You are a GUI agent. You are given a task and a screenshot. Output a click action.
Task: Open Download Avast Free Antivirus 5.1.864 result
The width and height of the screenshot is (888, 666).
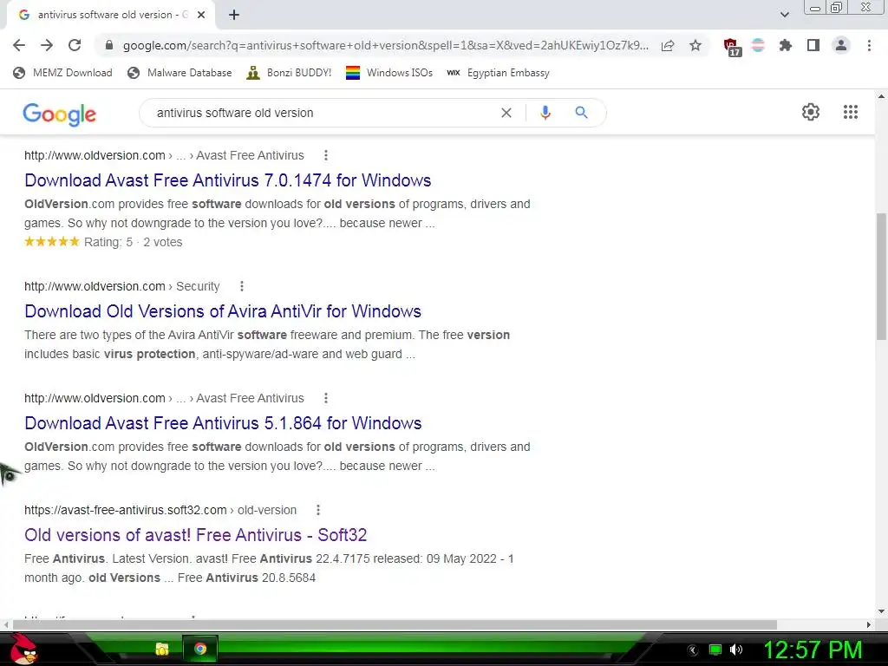coord(223,423)
